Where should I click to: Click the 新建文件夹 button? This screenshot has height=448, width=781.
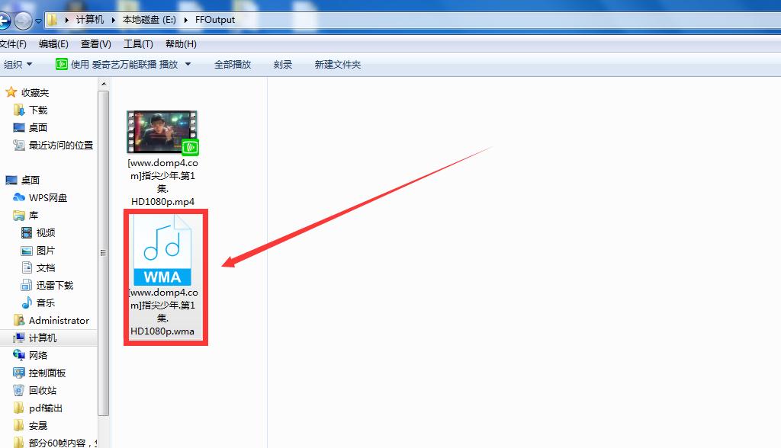pyautogui.click(x=336, y=65)
